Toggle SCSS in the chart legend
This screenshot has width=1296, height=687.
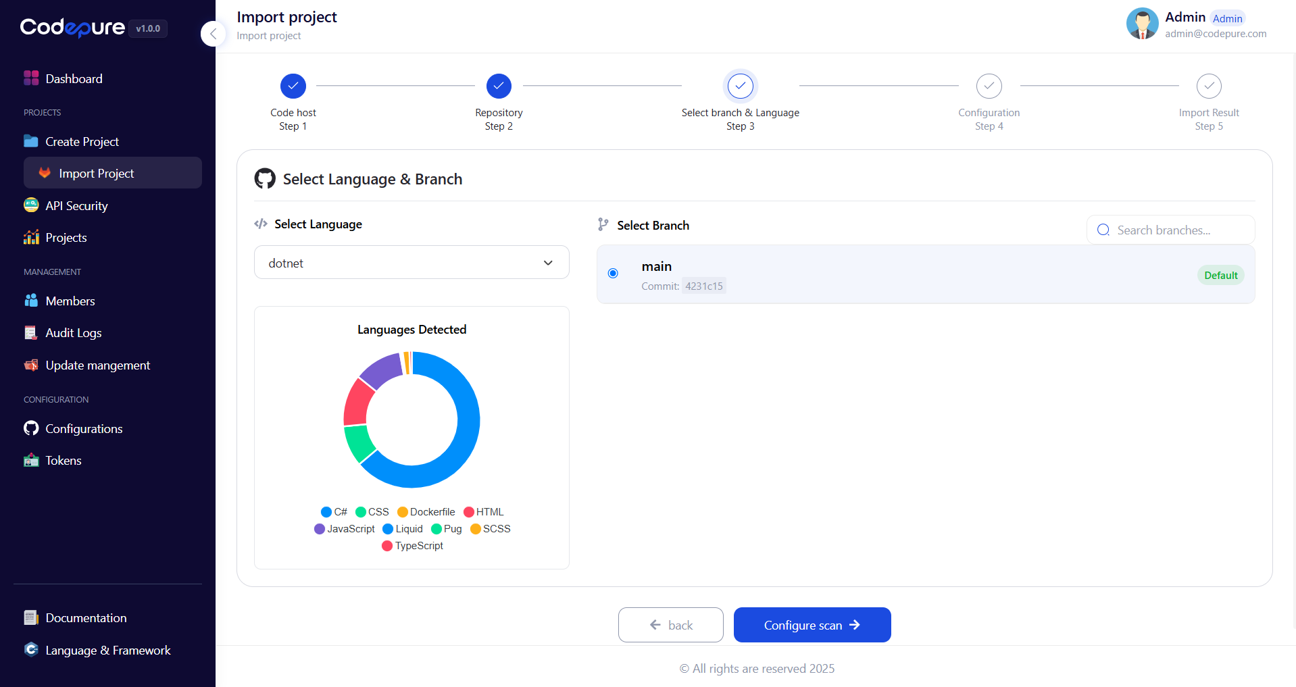click(491, 529)
